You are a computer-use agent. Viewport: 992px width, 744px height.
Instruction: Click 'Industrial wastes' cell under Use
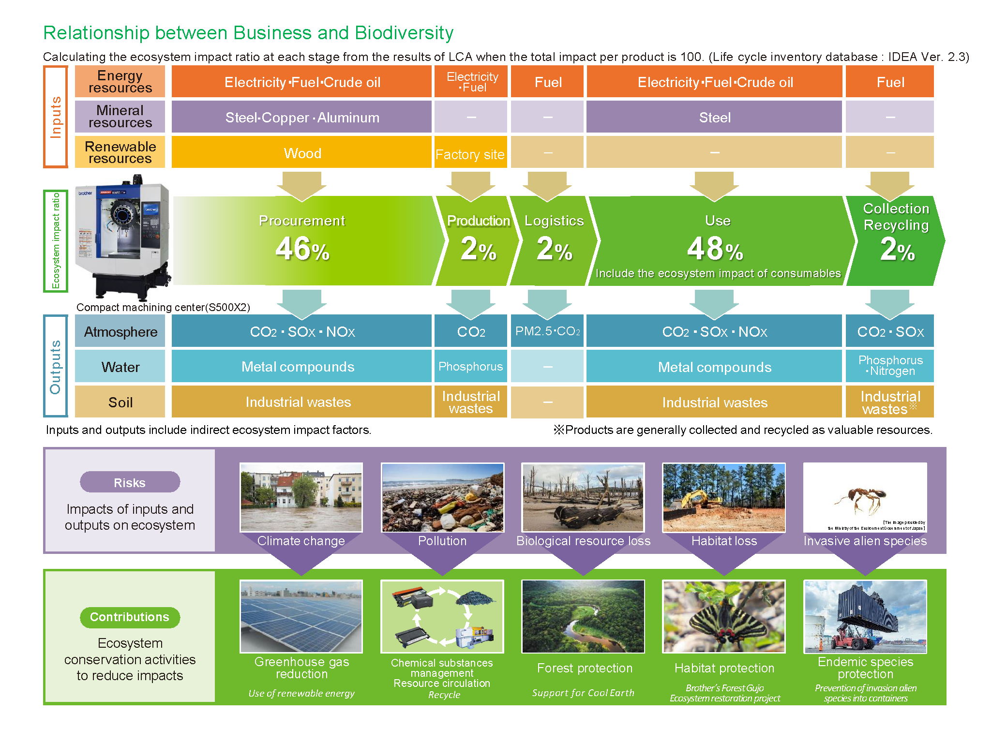714,402
